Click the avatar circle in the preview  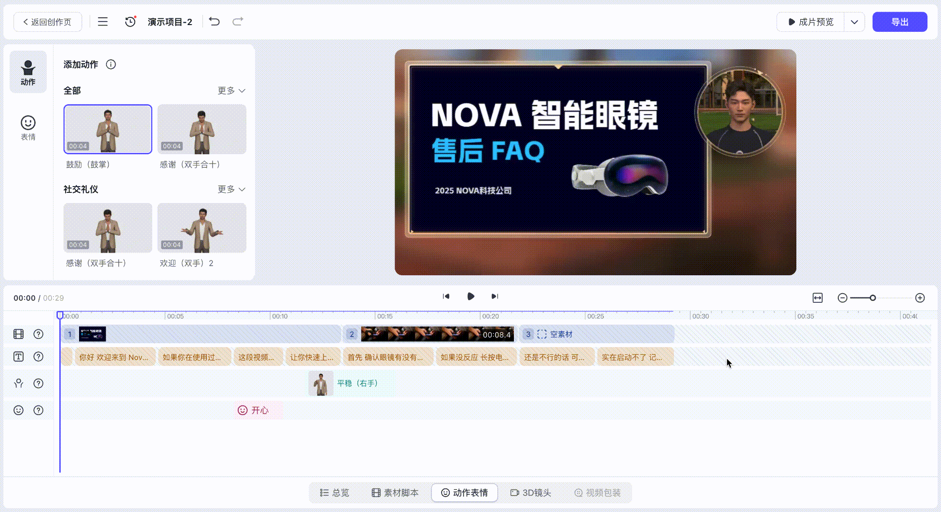click(740, 112)
